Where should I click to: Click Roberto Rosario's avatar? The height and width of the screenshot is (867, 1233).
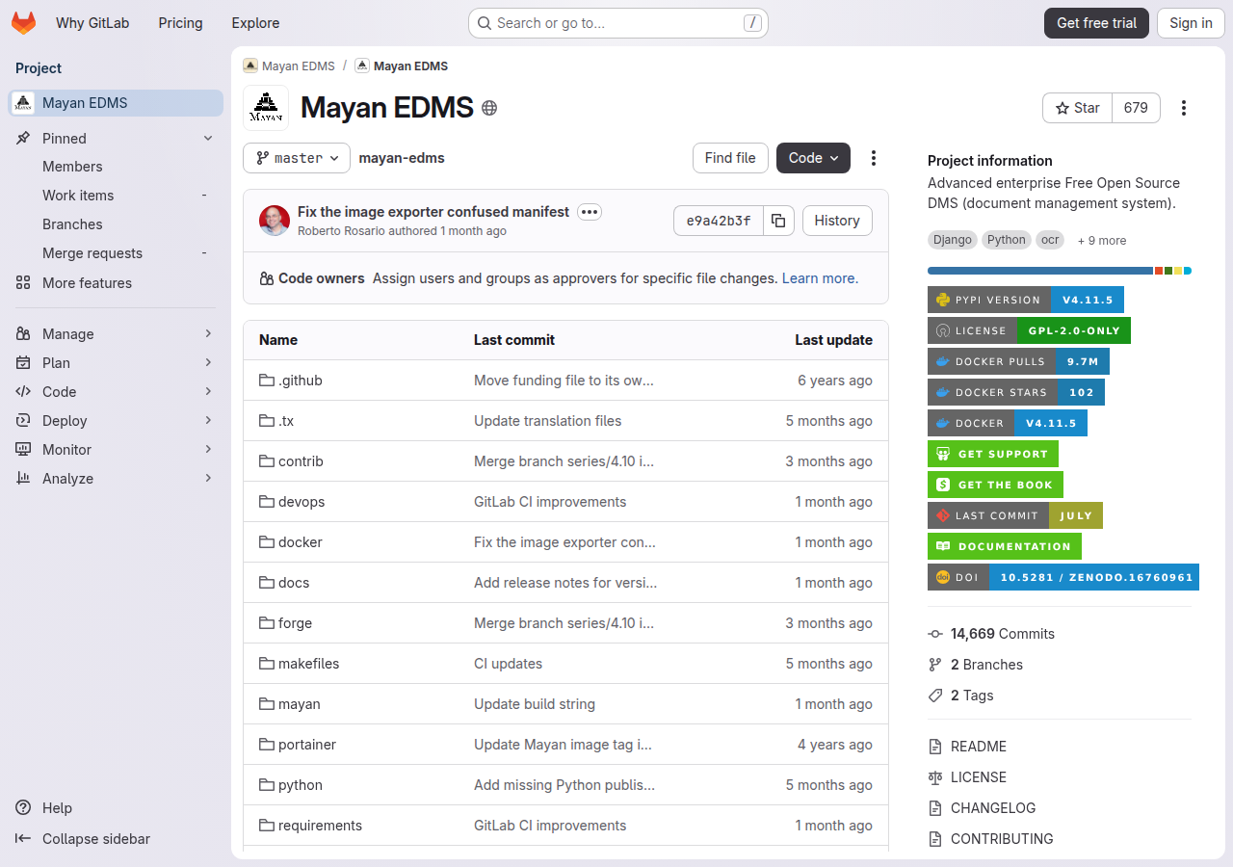275,221
